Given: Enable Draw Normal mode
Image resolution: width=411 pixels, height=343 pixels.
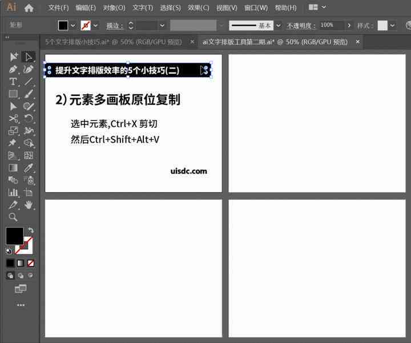Looking at the screenshot, I should tap(10, 276).
